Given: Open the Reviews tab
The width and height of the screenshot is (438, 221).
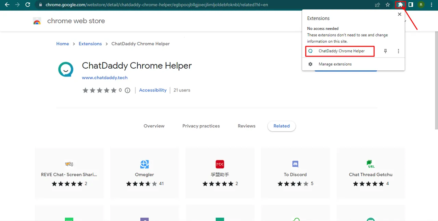Looking at the screenshot, I should [x=246, y=126].
